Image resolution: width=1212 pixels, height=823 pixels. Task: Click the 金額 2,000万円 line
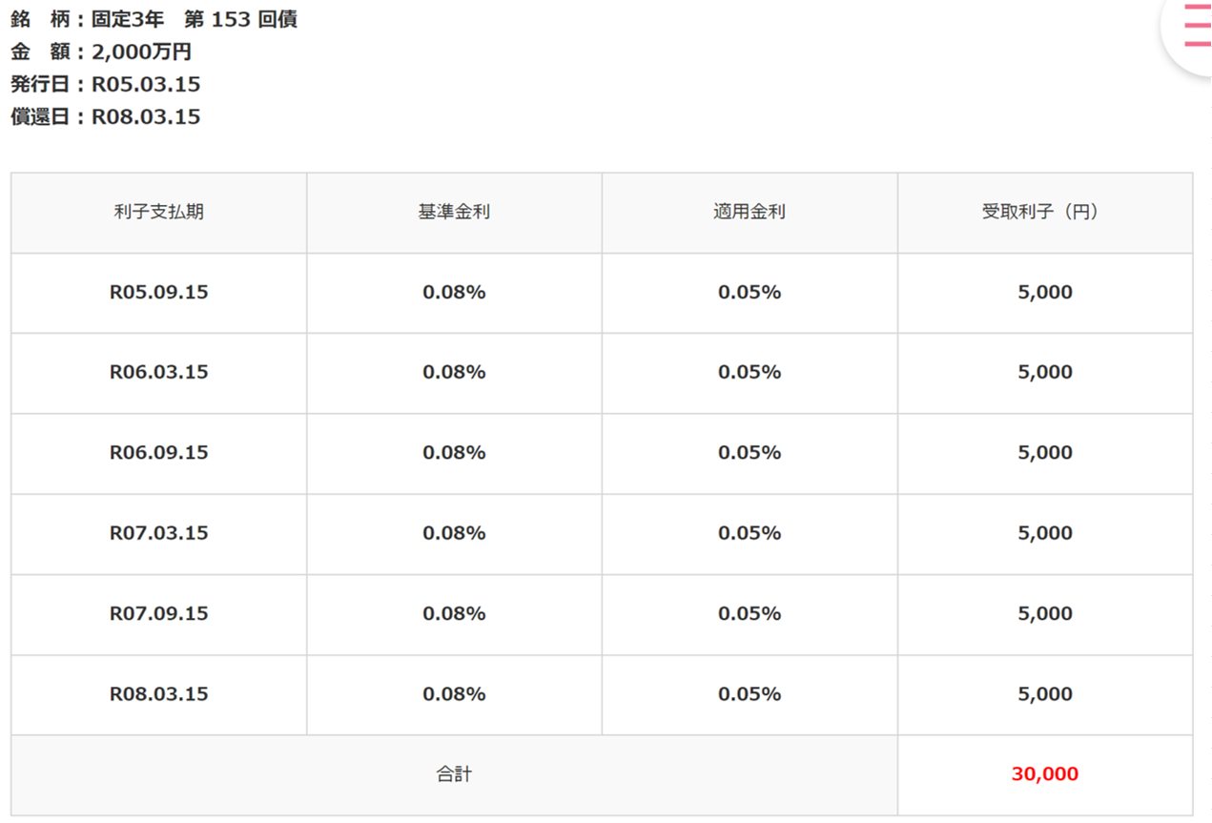tap(101, 51)
